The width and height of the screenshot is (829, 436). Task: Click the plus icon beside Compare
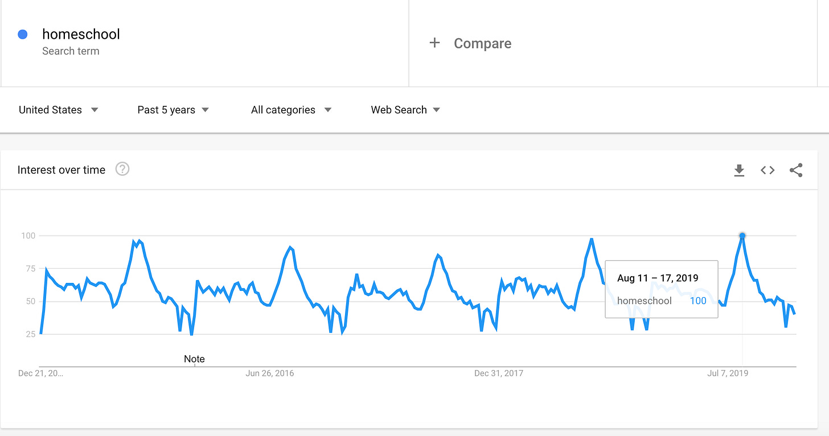[434, 43]
